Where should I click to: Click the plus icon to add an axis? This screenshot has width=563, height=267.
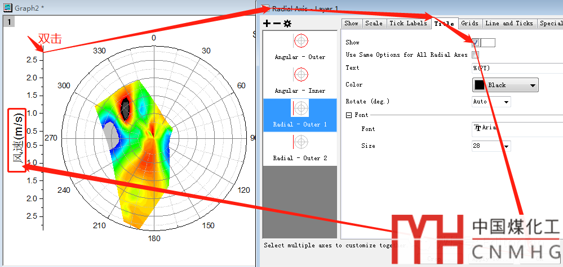click(267, 24)
